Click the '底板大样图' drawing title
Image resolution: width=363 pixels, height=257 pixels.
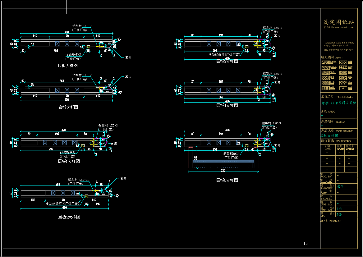(68, 107)
